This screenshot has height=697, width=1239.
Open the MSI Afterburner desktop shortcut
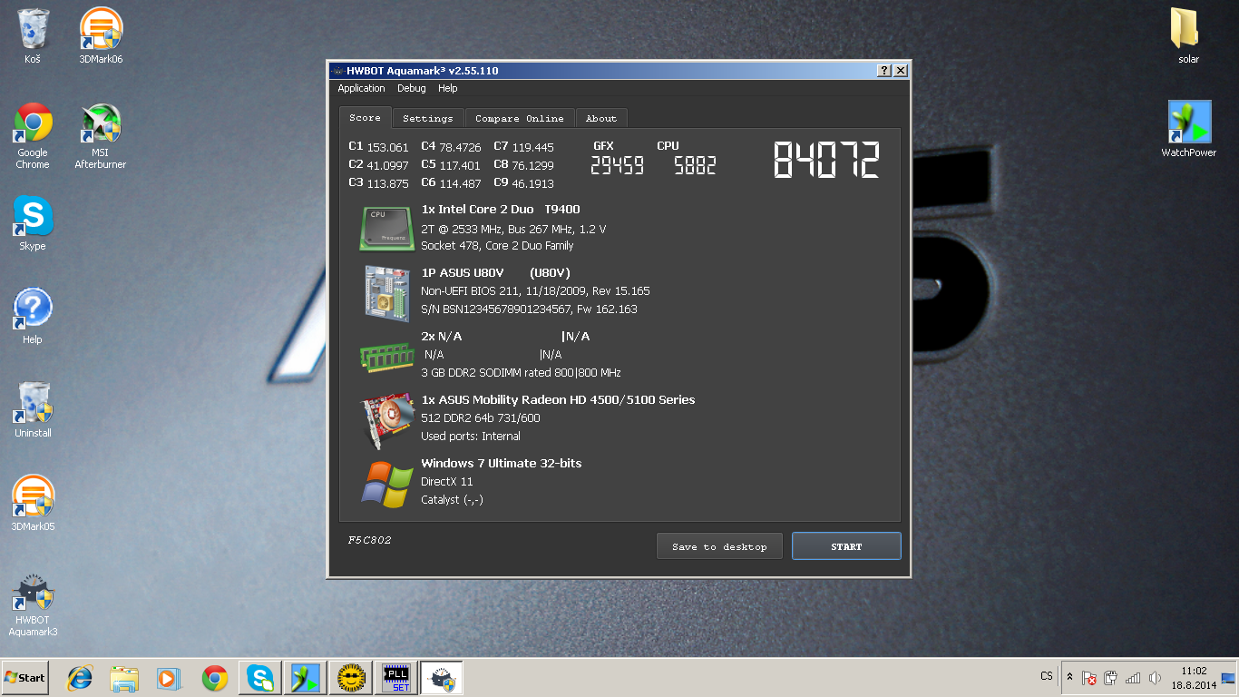101,136
